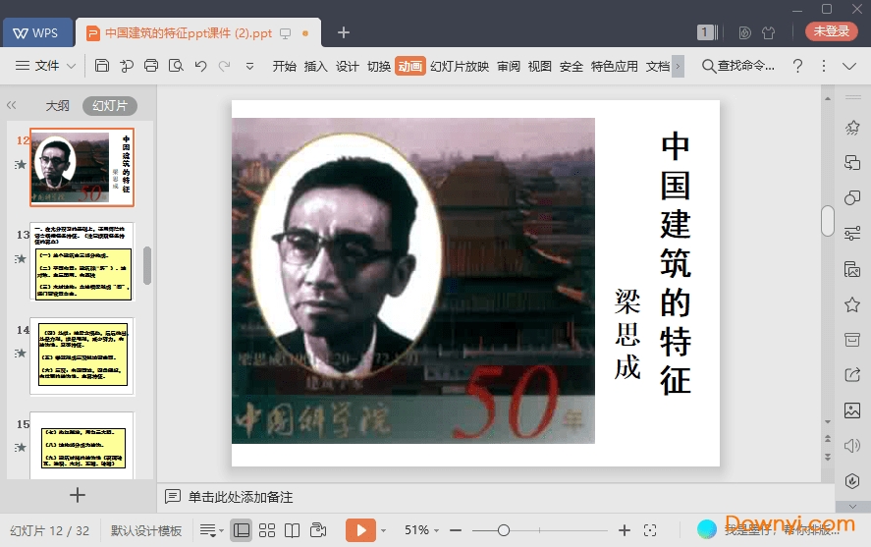The image size is (871, 547).
Task: Open the 切换 ribbon tab
Action: 379,66
